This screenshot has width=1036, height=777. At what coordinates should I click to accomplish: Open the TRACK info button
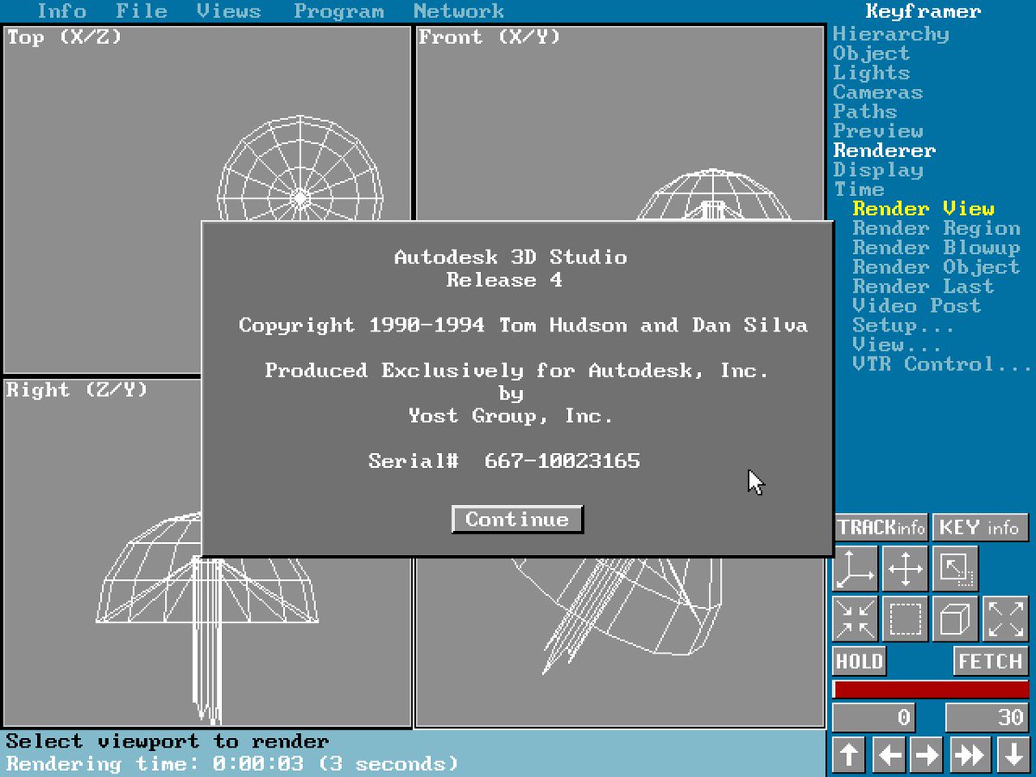point(881,527)
